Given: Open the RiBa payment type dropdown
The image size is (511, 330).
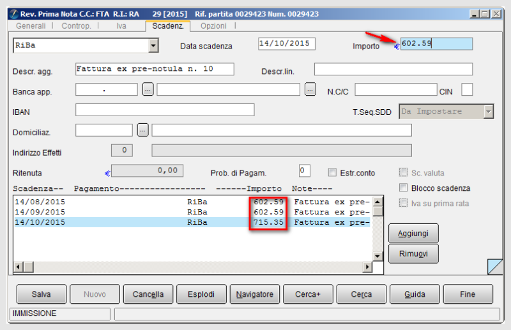Looking at the screenshot, I should pos(153,45).
